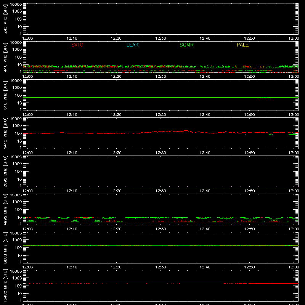Click 12:10 tick label under 8800 MHz panel
The height and width of the screenshot is (305, 305).
(72, 267)
